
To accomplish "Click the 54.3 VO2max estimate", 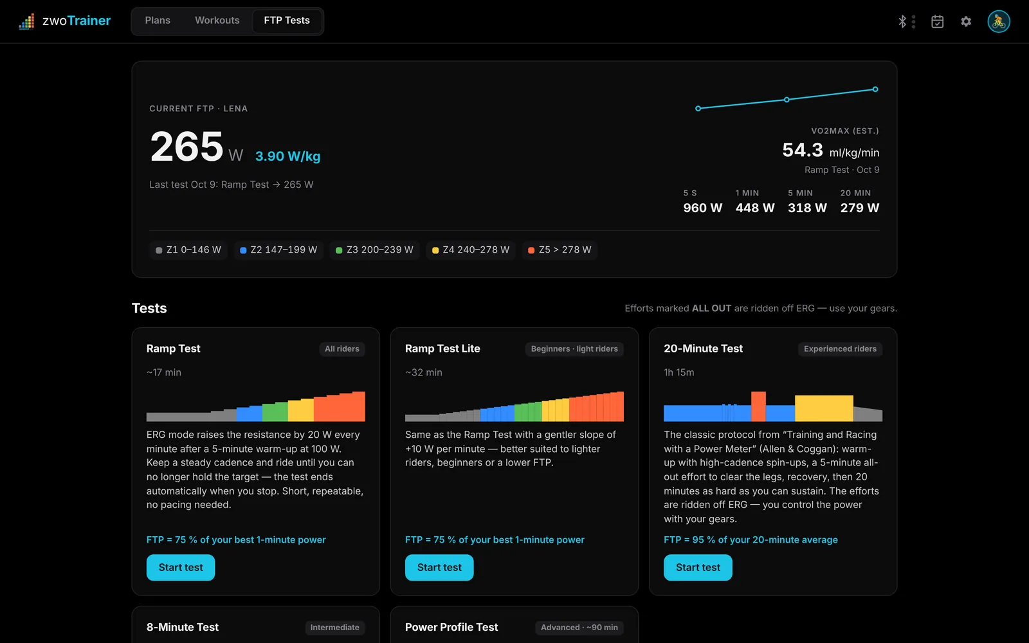I will (803, 150).
